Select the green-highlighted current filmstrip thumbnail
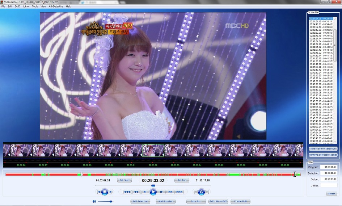Image resolution: width=342 pixels, height=206 pixels. point(153,150)
